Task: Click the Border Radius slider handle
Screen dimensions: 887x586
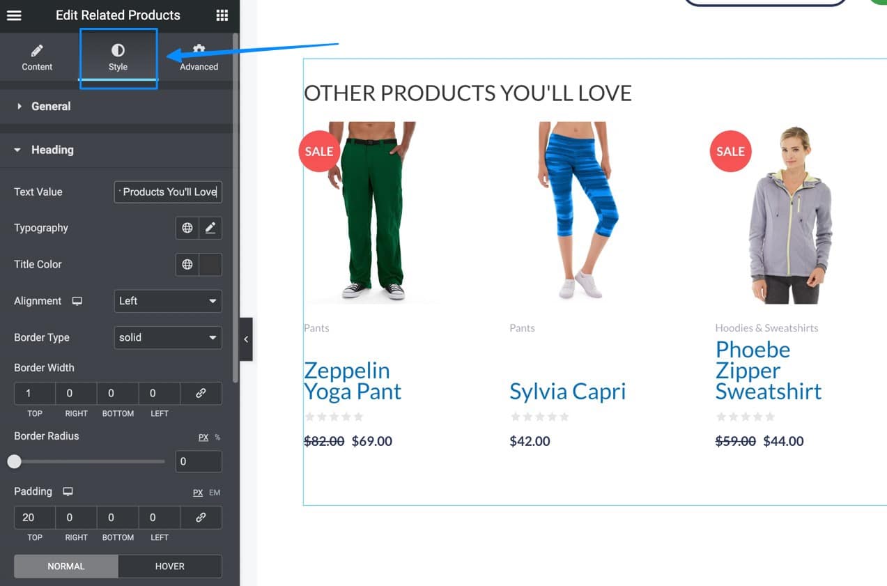Action: click(15, 461)
